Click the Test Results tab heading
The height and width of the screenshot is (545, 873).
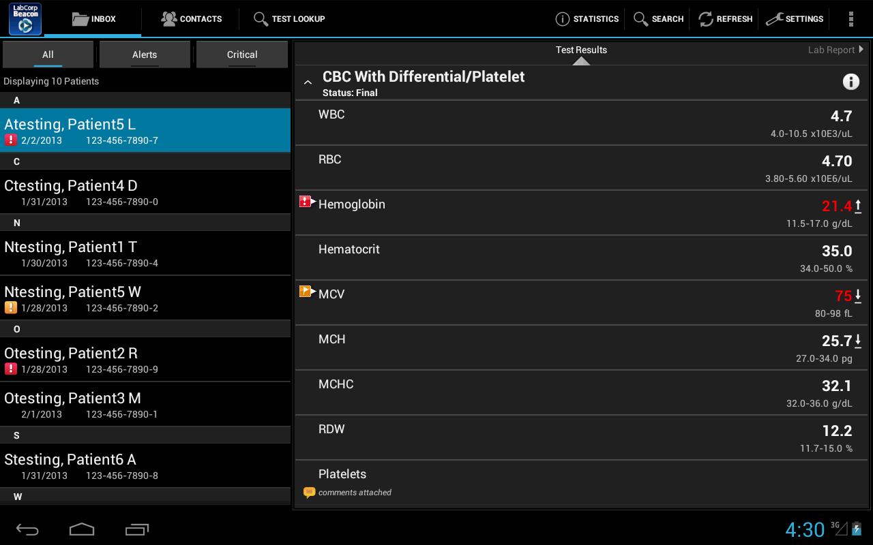(581, 50)
